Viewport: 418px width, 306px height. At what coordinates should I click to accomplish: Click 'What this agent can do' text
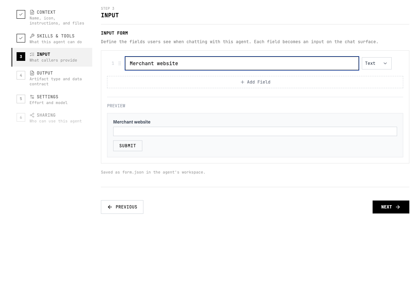56,42
